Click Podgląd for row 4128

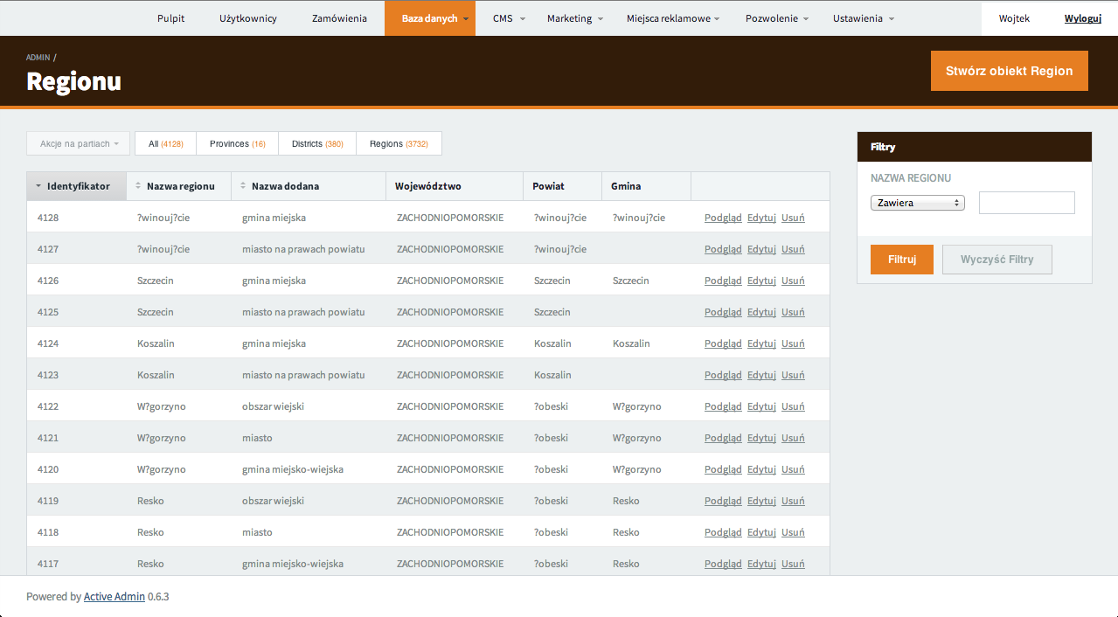click(x=723, y=218)
